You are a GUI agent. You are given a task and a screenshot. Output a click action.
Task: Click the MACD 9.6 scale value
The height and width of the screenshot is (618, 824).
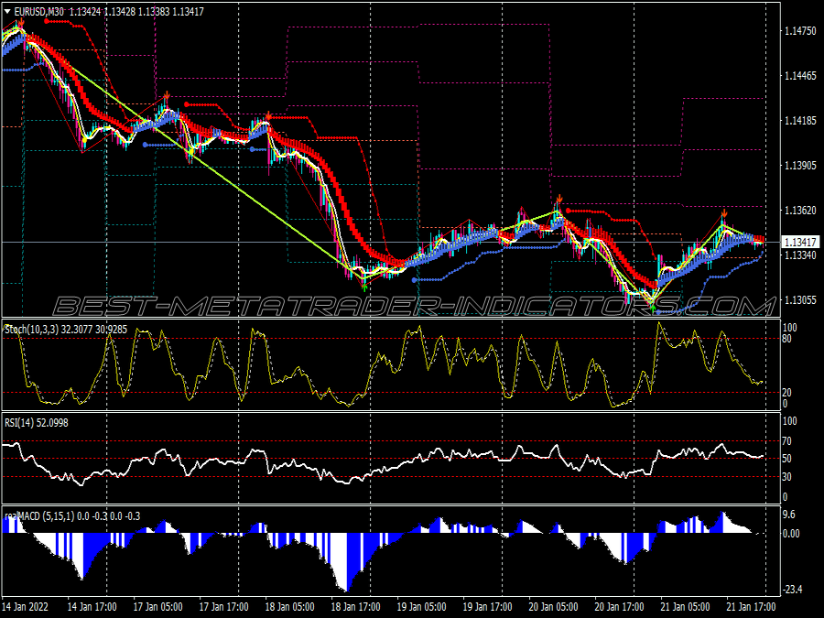789,515
